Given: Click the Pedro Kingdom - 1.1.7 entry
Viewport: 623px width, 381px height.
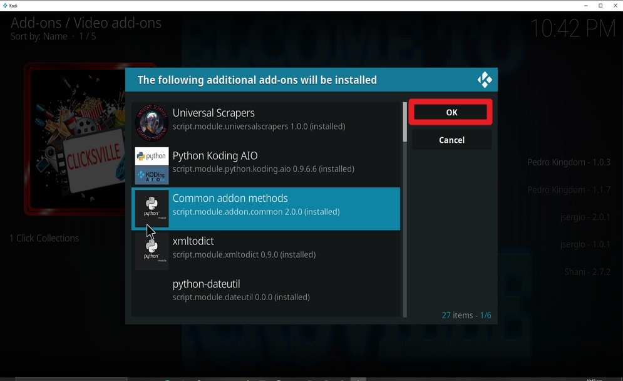Looking at the screenshot, I should point(569,190).
